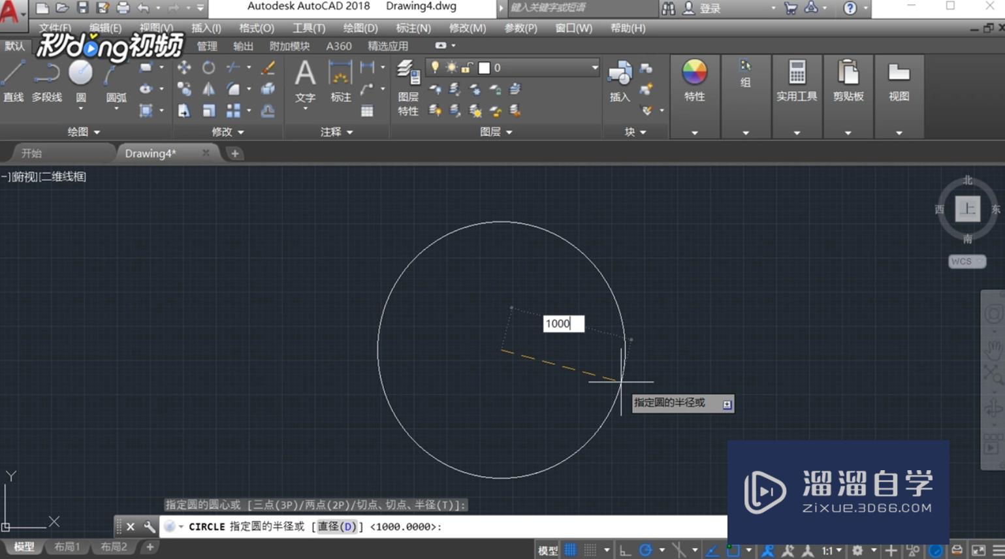Screen dimensions: 1005x559
Task: Click the Stretch tool icon
Action: 184,110
